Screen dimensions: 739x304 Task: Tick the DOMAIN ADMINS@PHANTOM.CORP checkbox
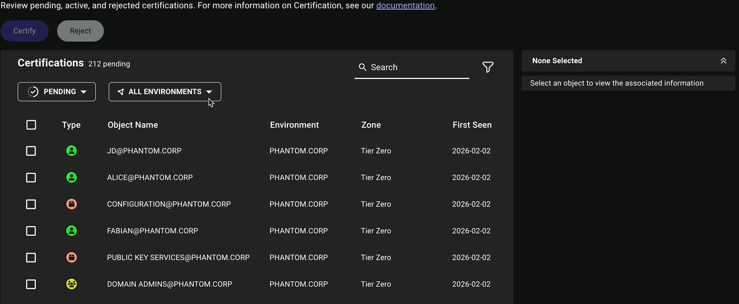pos(31,284)
